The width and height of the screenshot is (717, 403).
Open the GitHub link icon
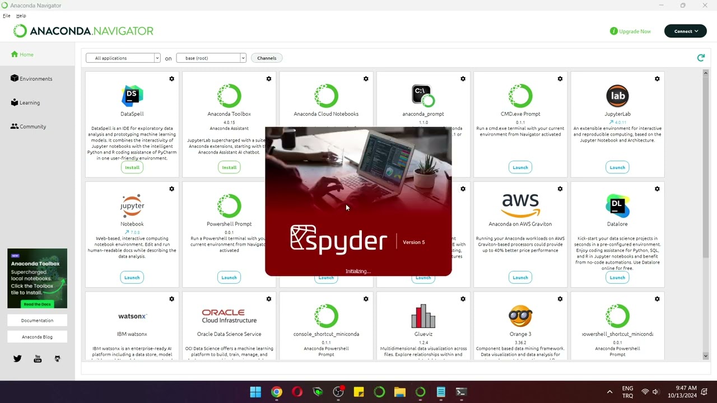point(57,359)
